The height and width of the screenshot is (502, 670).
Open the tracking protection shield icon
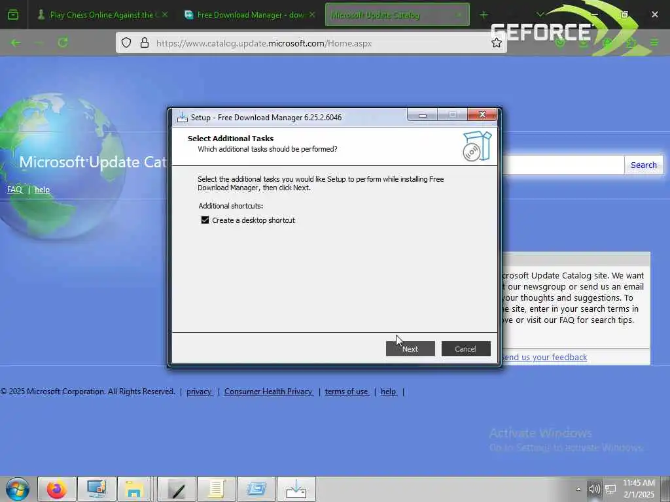[126, 42]
